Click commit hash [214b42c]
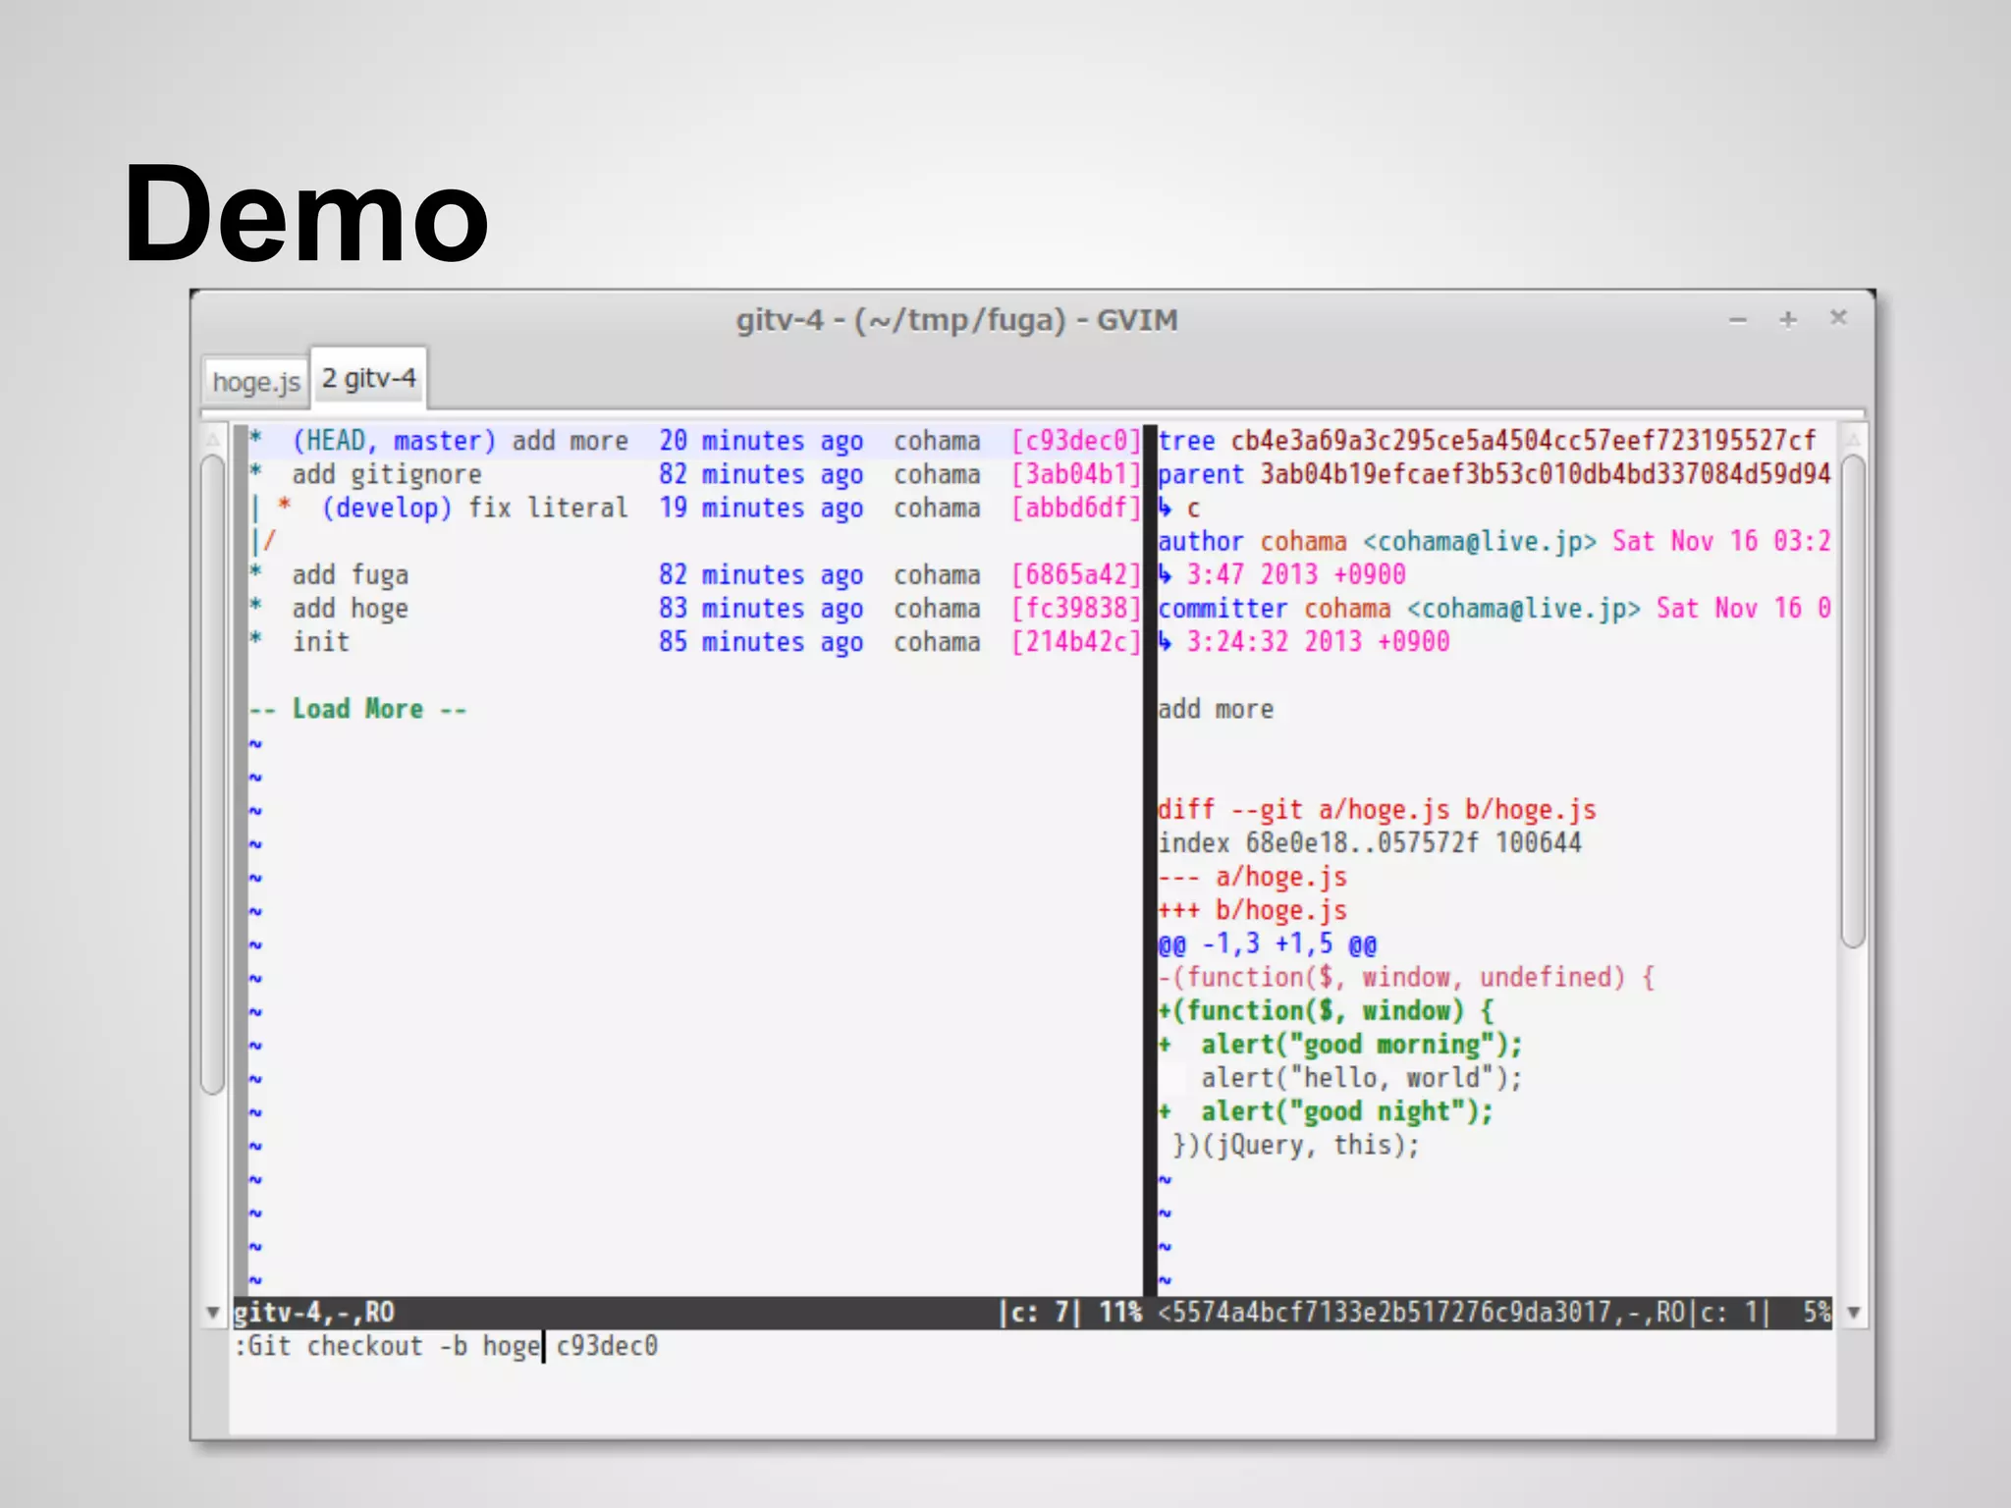Image resolution: width=2011 pixels, height=1508 pixels. click(x=1076, y=641)
